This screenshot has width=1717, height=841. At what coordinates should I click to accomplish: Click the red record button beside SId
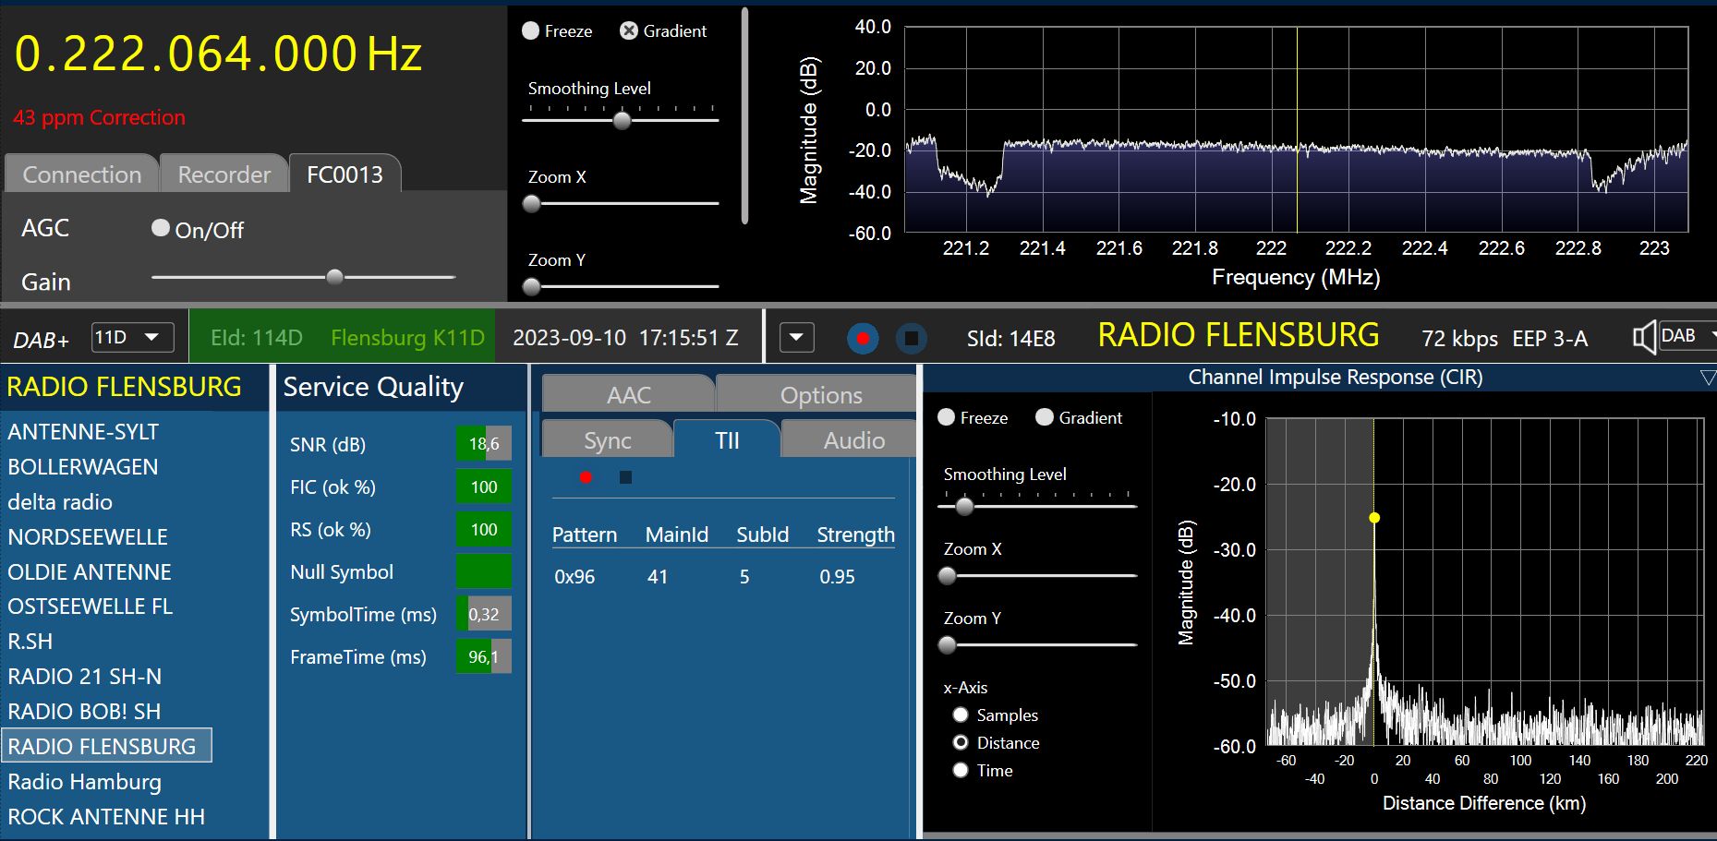(x=863, y=339)
